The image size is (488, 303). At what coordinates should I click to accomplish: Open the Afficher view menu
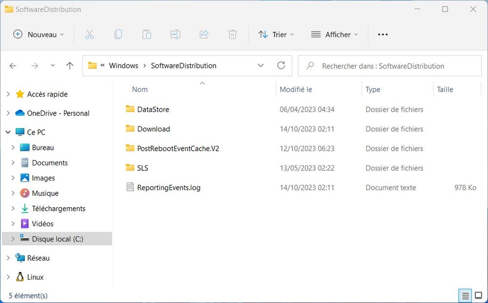click(x=335, y=35)
